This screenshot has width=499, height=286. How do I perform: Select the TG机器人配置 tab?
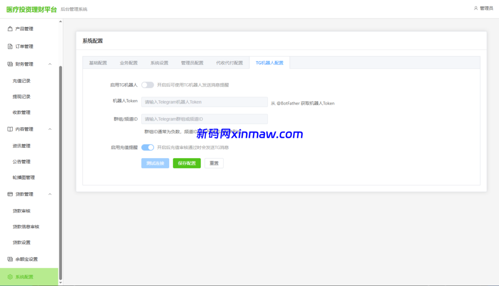click(x=269, y=63)
